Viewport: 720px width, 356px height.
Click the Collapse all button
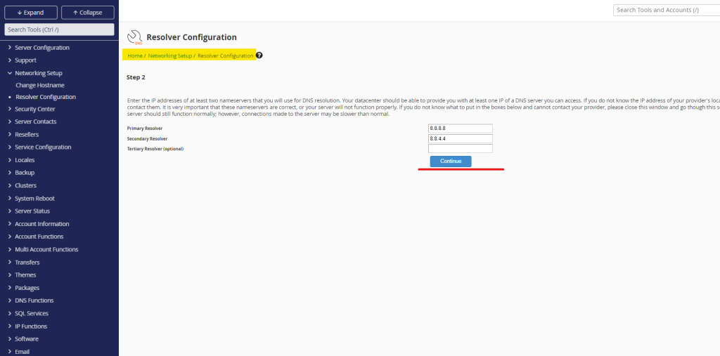[x=87, y=13]
